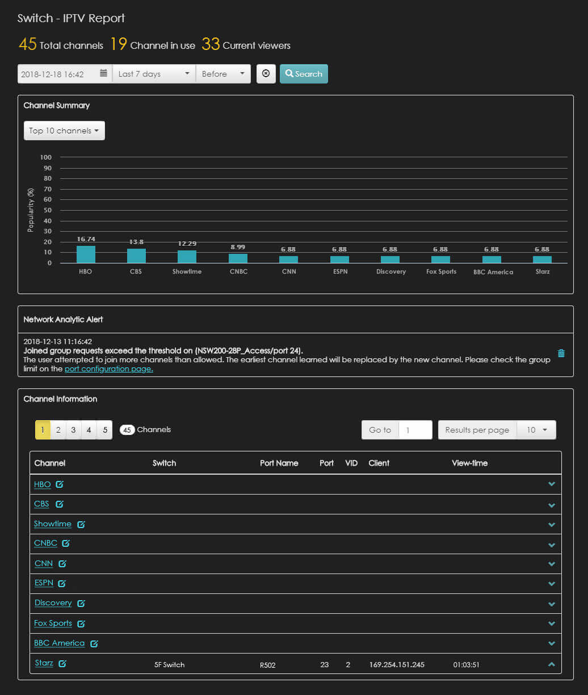Click the Client column header

[x=379, y=463]
